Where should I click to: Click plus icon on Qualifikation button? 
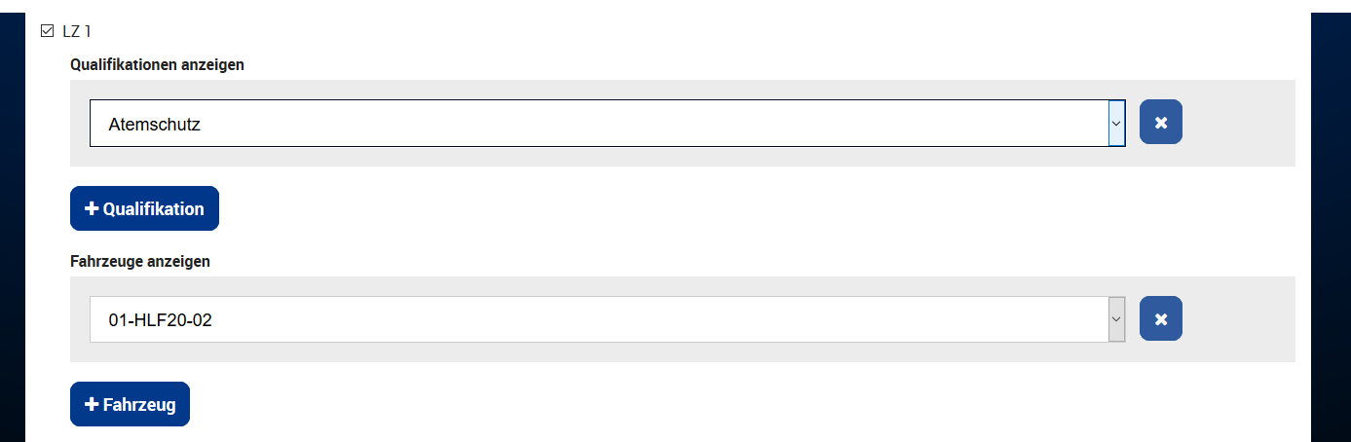[x=92, y=209]
